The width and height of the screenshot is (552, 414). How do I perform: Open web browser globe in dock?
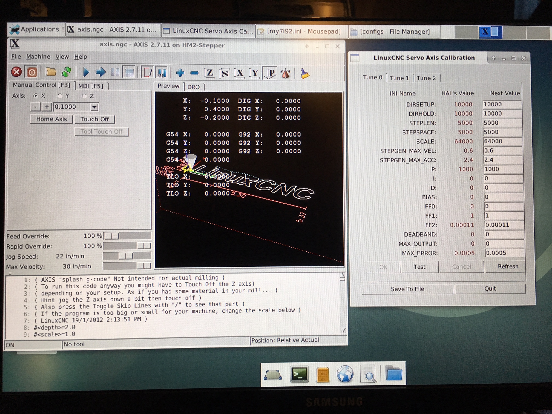[x=345, y=374]
